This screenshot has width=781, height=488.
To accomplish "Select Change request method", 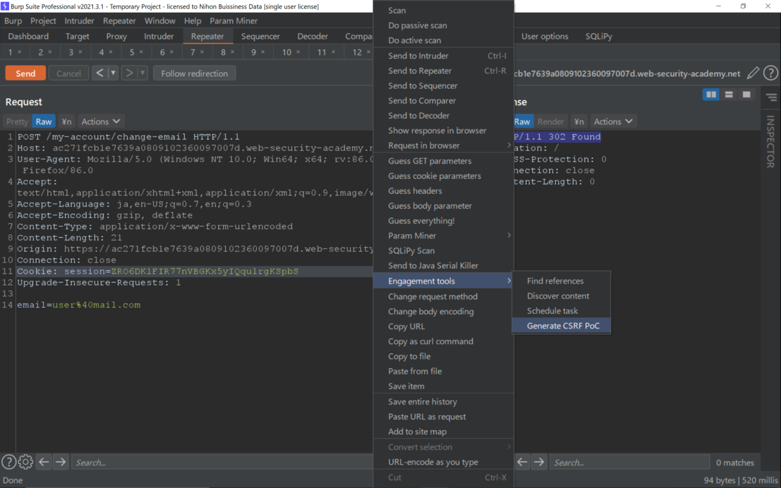I will tap(443, 297).
